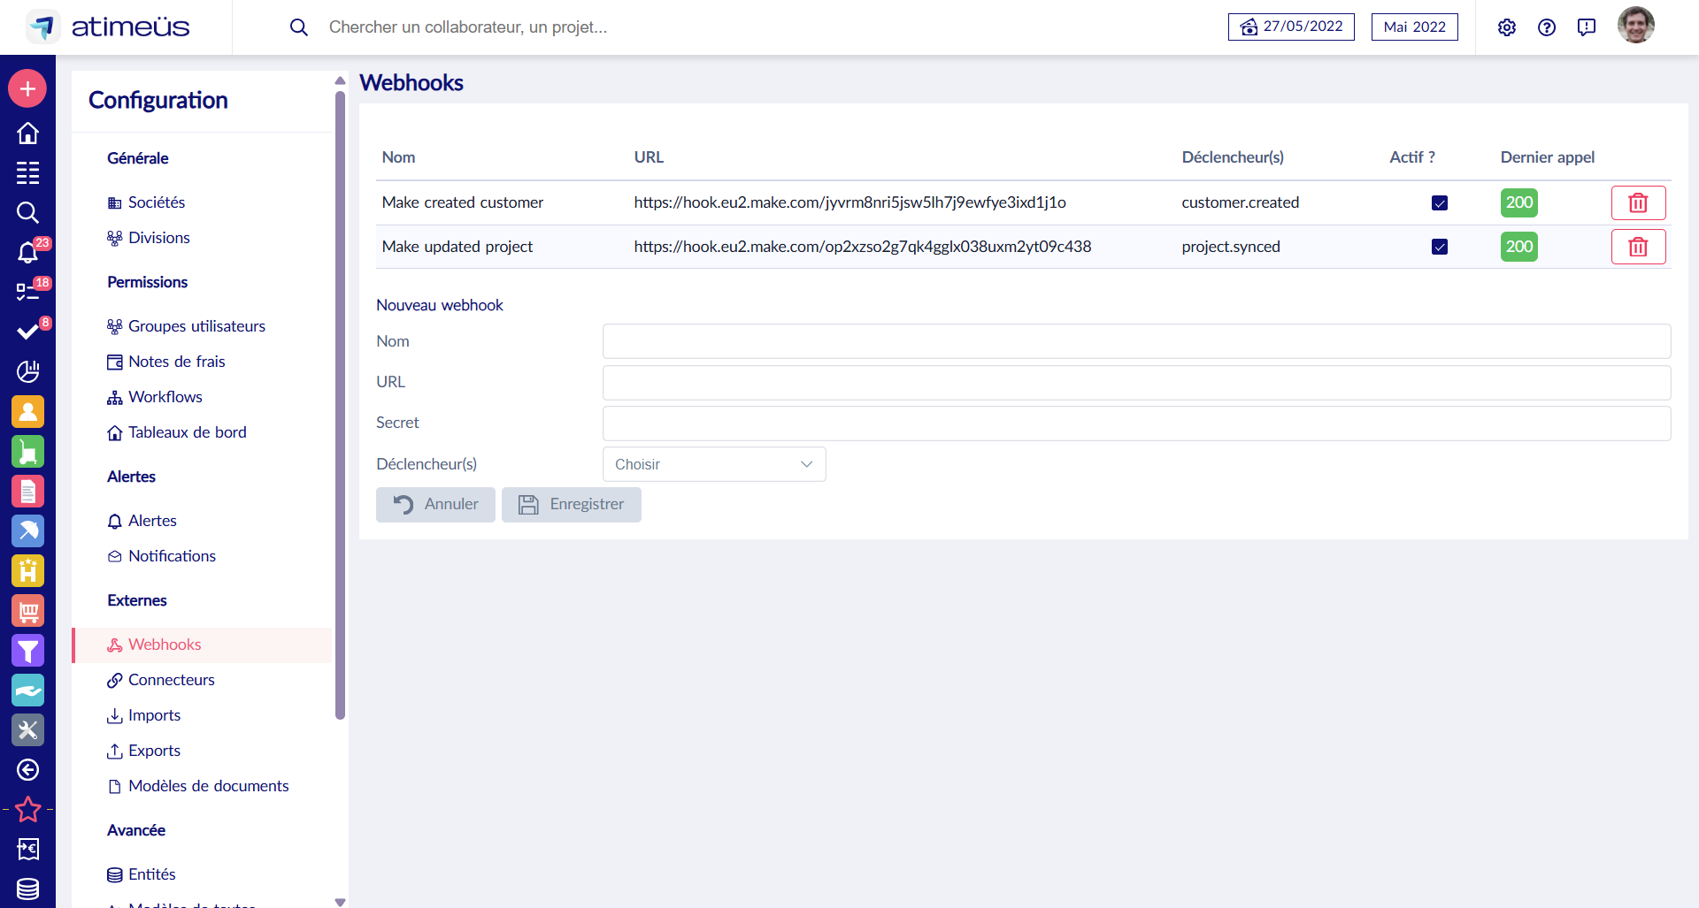Open the funnel filter icon in sidebar
The image size is (1699, 908).
27,651
